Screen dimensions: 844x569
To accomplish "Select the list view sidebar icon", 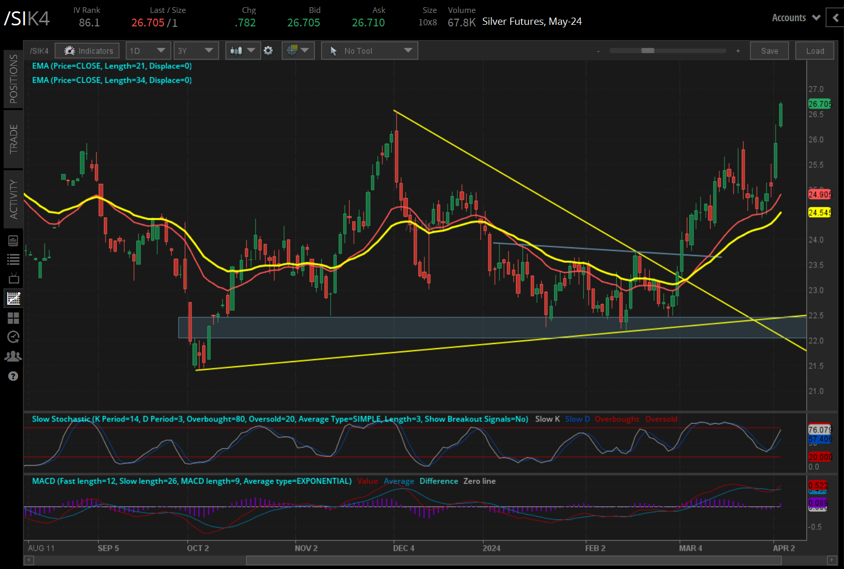I will (x=13, y=260).
